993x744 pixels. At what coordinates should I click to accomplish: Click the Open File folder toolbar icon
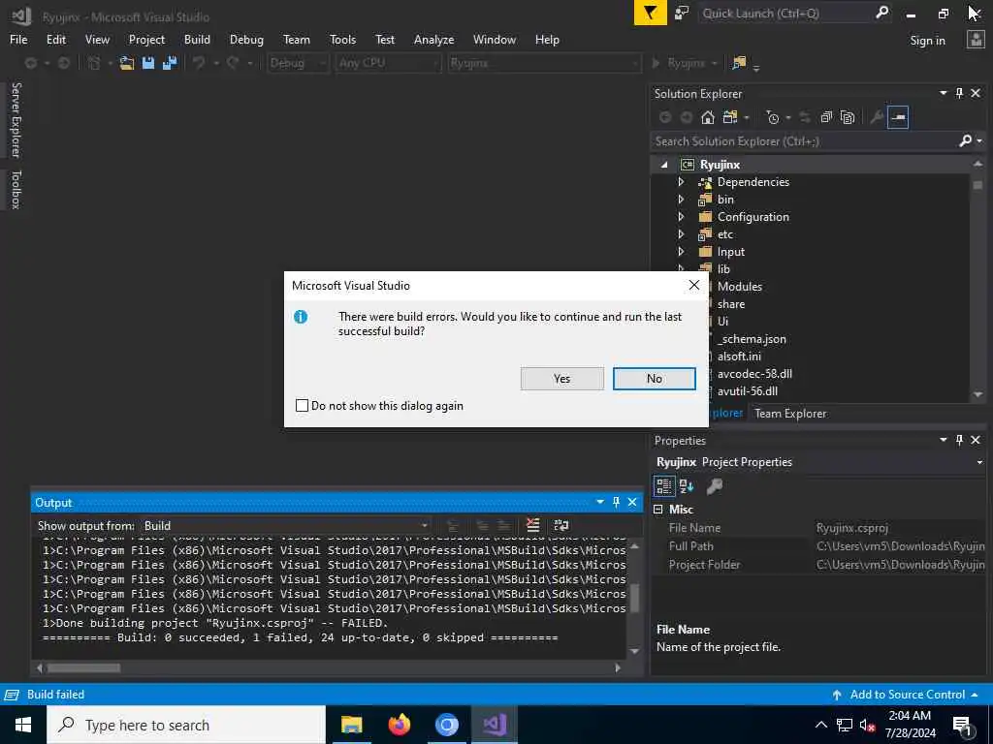pos(127,63)
